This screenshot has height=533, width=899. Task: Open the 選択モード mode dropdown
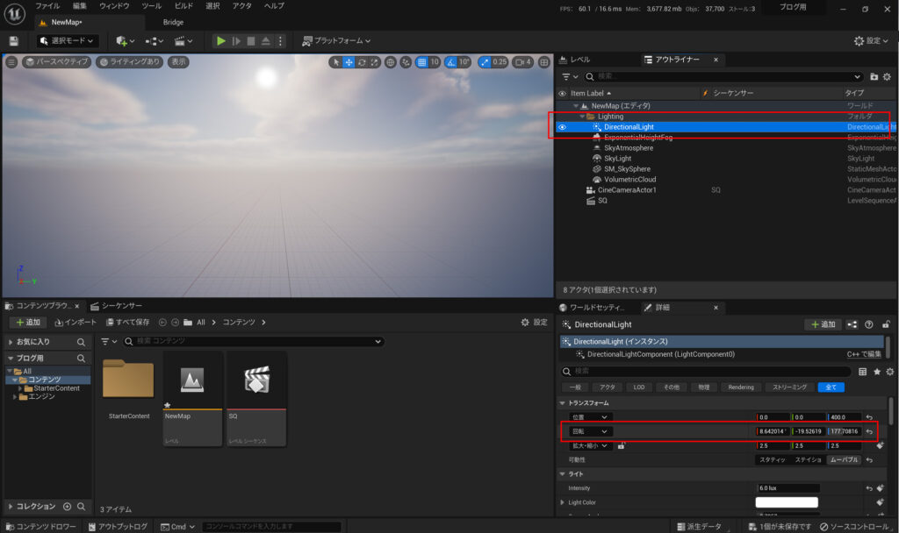[x=66, y=41]
